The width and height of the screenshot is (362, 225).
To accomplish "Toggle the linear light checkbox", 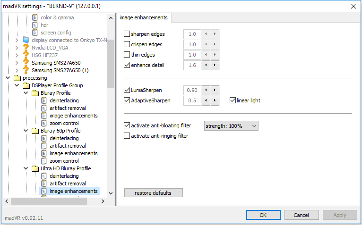I will [233, 100].
